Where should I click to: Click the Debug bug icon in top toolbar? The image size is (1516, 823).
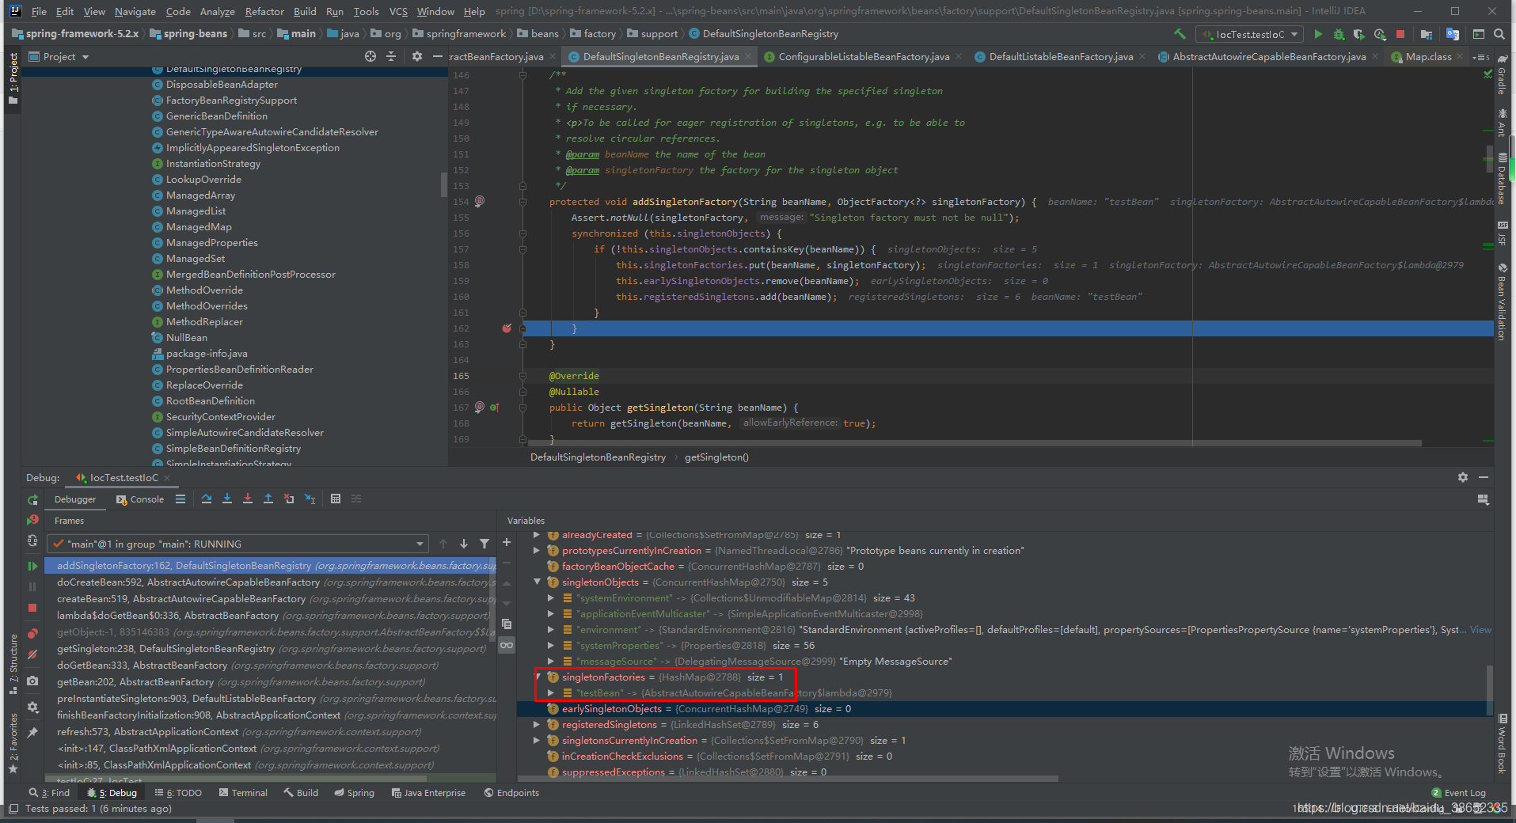1339,34
